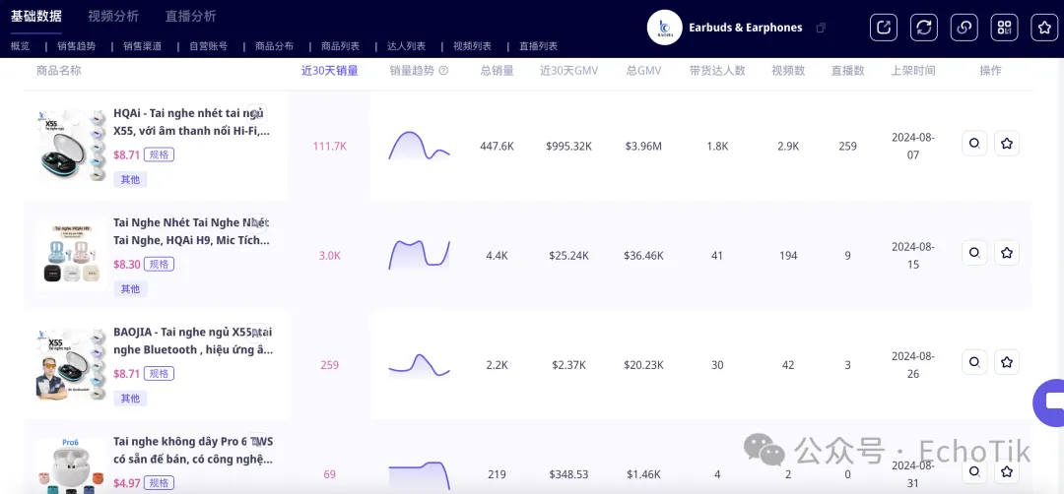Image resolution: width=1064 pixels, height=494 pixels.
Task: Star the Tai Nghe HQAi H9 product
Action: click(1006, 253)
